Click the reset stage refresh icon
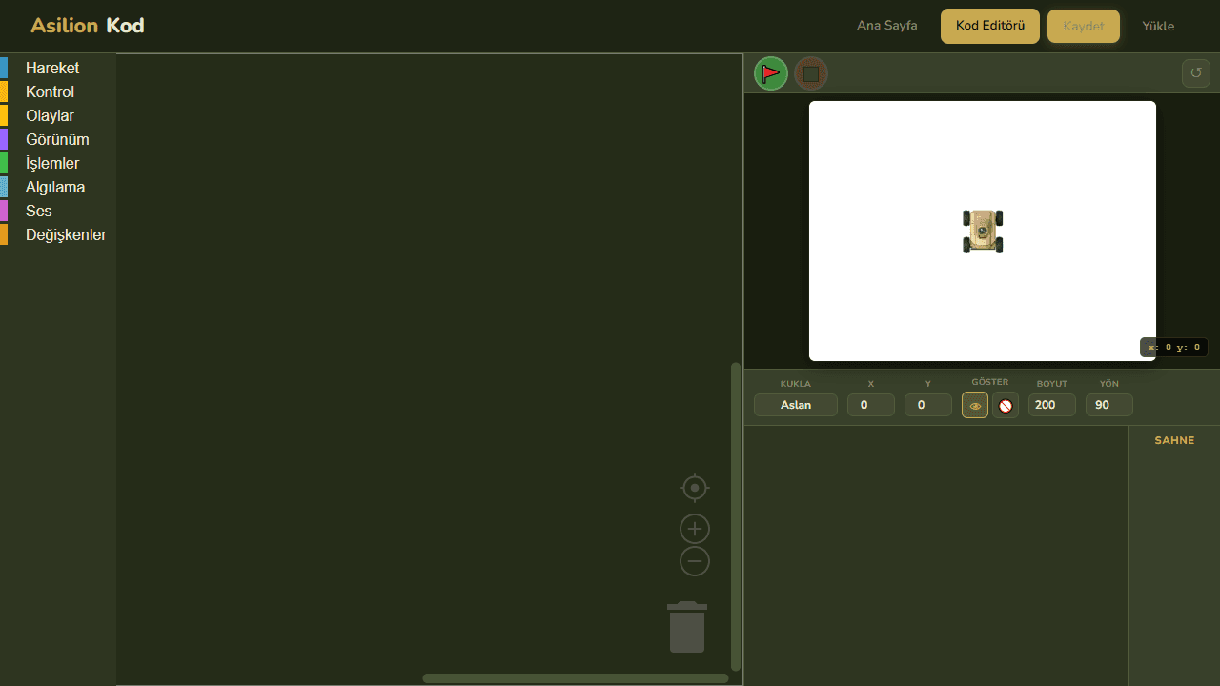This screenshot has width=1220, height=686. tap(1195, 73)
